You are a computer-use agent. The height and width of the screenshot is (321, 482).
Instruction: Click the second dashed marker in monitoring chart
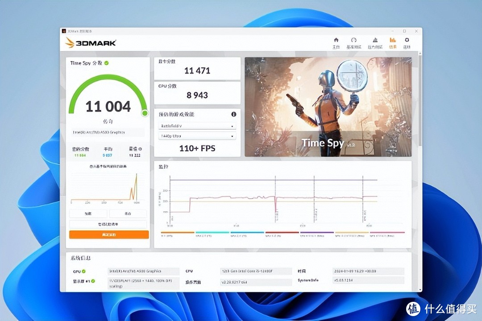click(x=275, y=199)
